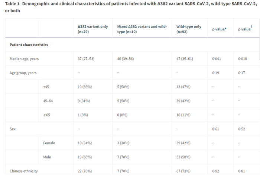Viewport: 260px width, 177px height.
Task: Select the ≥65 age subgroup label
Action: [46, 115]
